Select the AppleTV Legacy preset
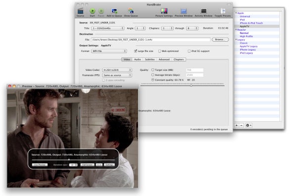289x196 pixels. point(248,47)
